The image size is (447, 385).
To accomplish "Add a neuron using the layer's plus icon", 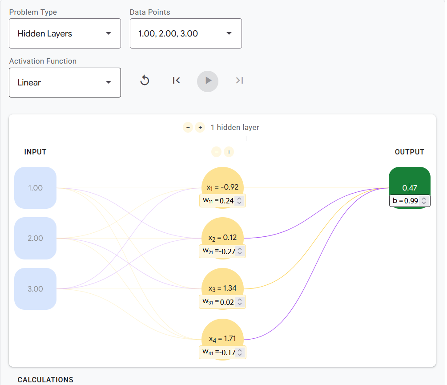I will (x=229, y=152).
